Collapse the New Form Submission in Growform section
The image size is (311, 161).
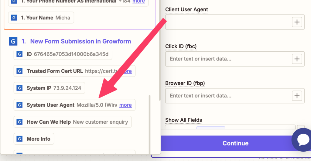(x=144, y=41)
